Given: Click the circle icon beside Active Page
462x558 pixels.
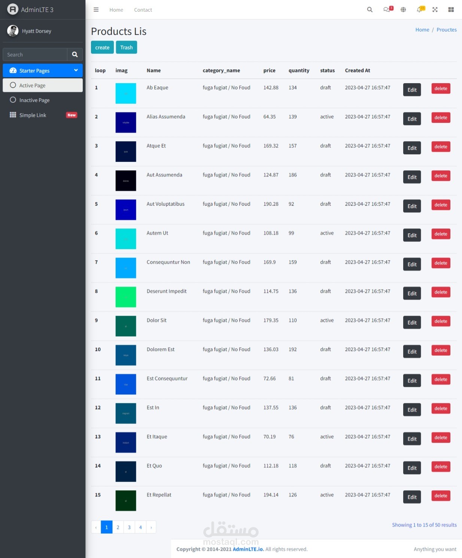Looking at the screenshot, I should point(13,85).
